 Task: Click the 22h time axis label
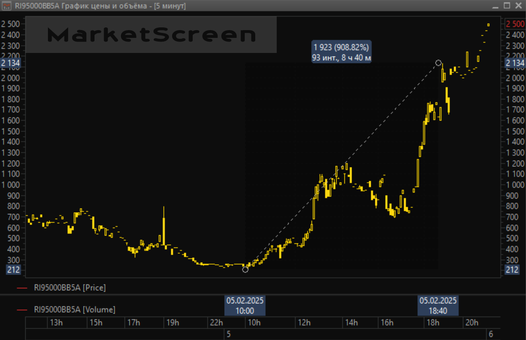216,323
